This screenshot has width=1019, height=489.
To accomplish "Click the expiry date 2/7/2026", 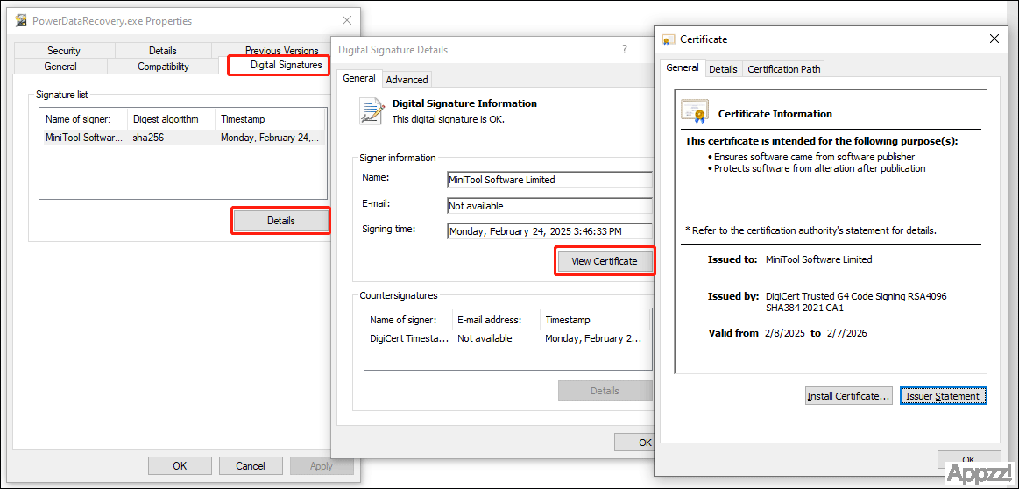I will [846, 333].
